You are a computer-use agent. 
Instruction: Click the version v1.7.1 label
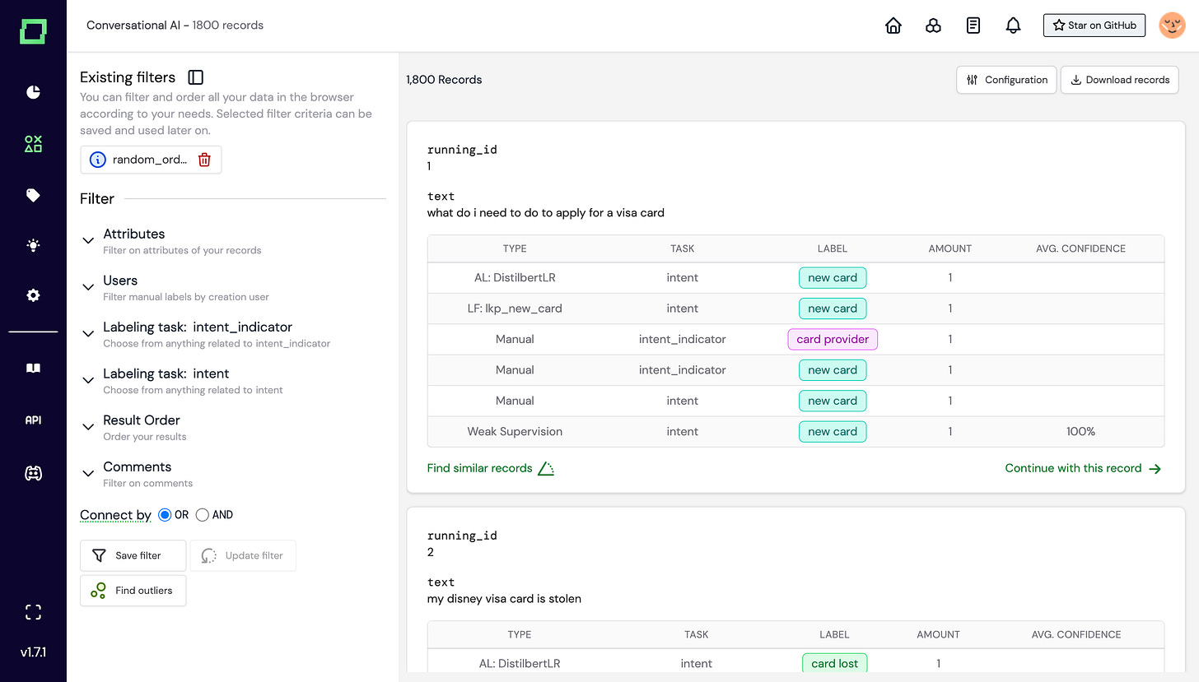click(x=33, y=652)
